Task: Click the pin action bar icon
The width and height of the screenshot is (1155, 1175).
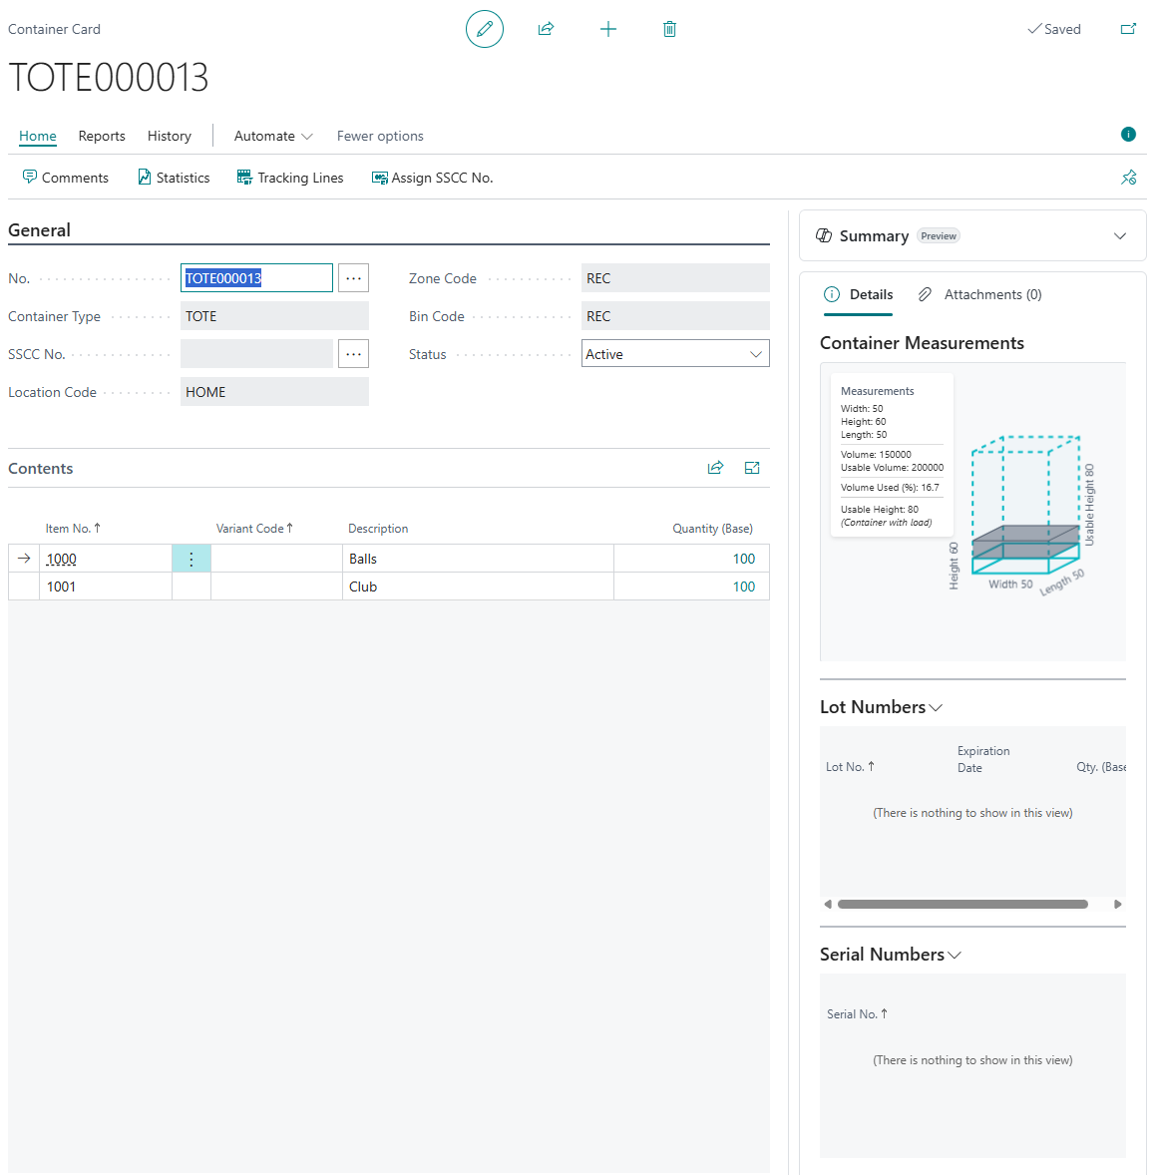Action: tap(1128, 178)
